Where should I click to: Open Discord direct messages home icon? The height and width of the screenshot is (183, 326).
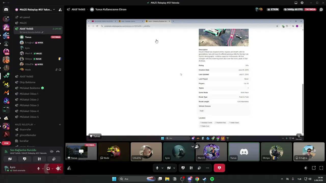[x=6, y=10]
